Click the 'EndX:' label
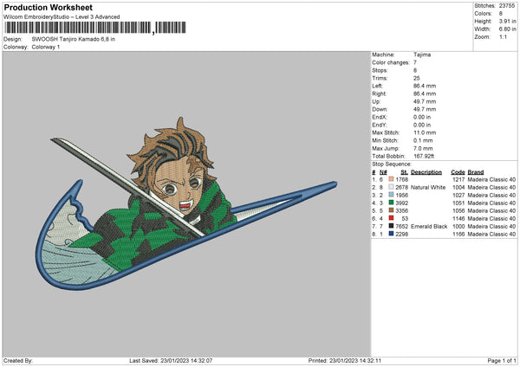520x367 pixels. click(x=380, y=117)
